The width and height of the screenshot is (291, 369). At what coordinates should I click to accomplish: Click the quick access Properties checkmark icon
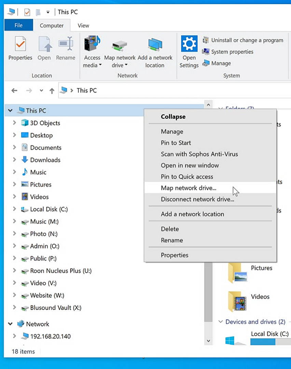coord(27,12)
